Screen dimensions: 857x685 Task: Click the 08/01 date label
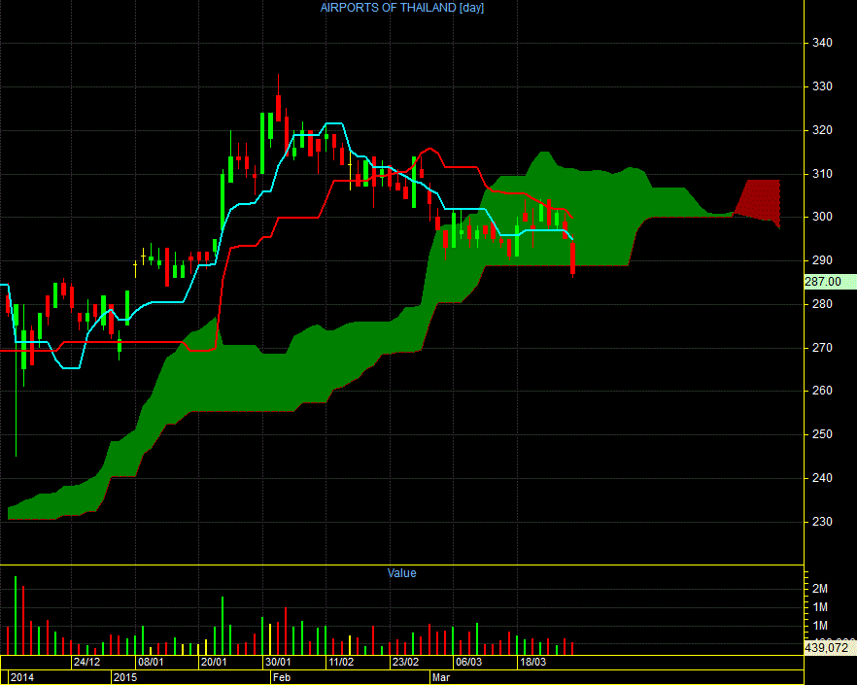tap(151, 662)
